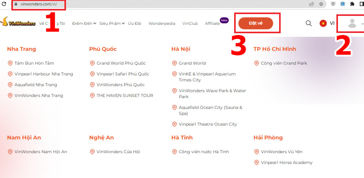Open the VinClub menu item

pyautogui.click(x=190, y=23)
